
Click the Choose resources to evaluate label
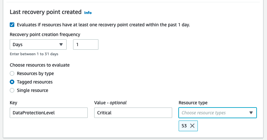[40, 65]
